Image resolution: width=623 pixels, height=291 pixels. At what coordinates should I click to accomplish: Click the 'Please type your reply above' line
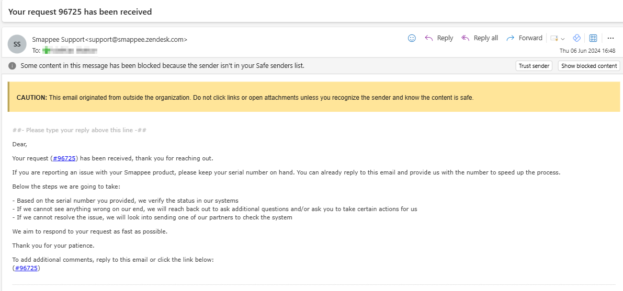click(80, 130)
